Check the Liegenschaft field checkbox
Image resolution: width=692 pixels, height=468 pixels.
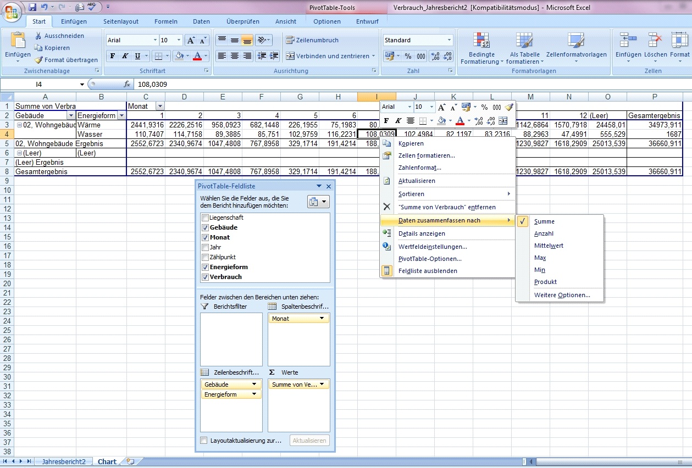click(x=205, y=218)
